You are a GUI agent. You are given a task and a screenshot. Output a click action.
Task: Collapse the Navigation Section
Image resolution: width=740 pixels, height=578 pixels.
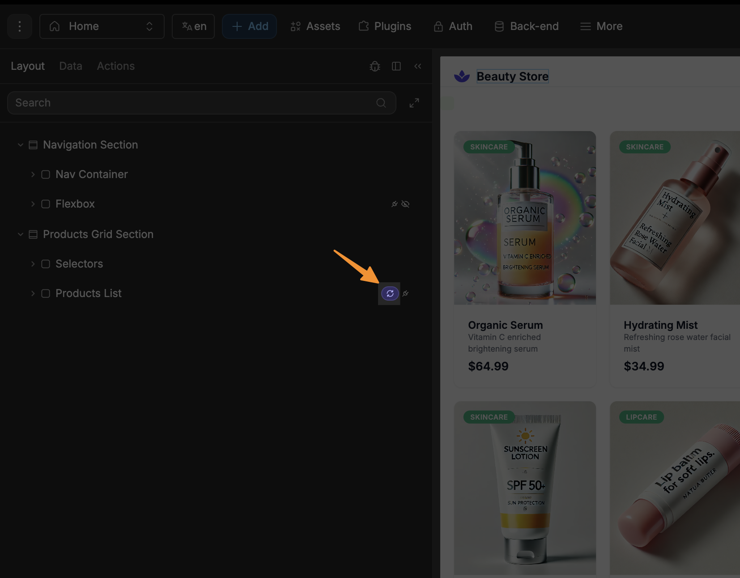[x=20, y=145]
